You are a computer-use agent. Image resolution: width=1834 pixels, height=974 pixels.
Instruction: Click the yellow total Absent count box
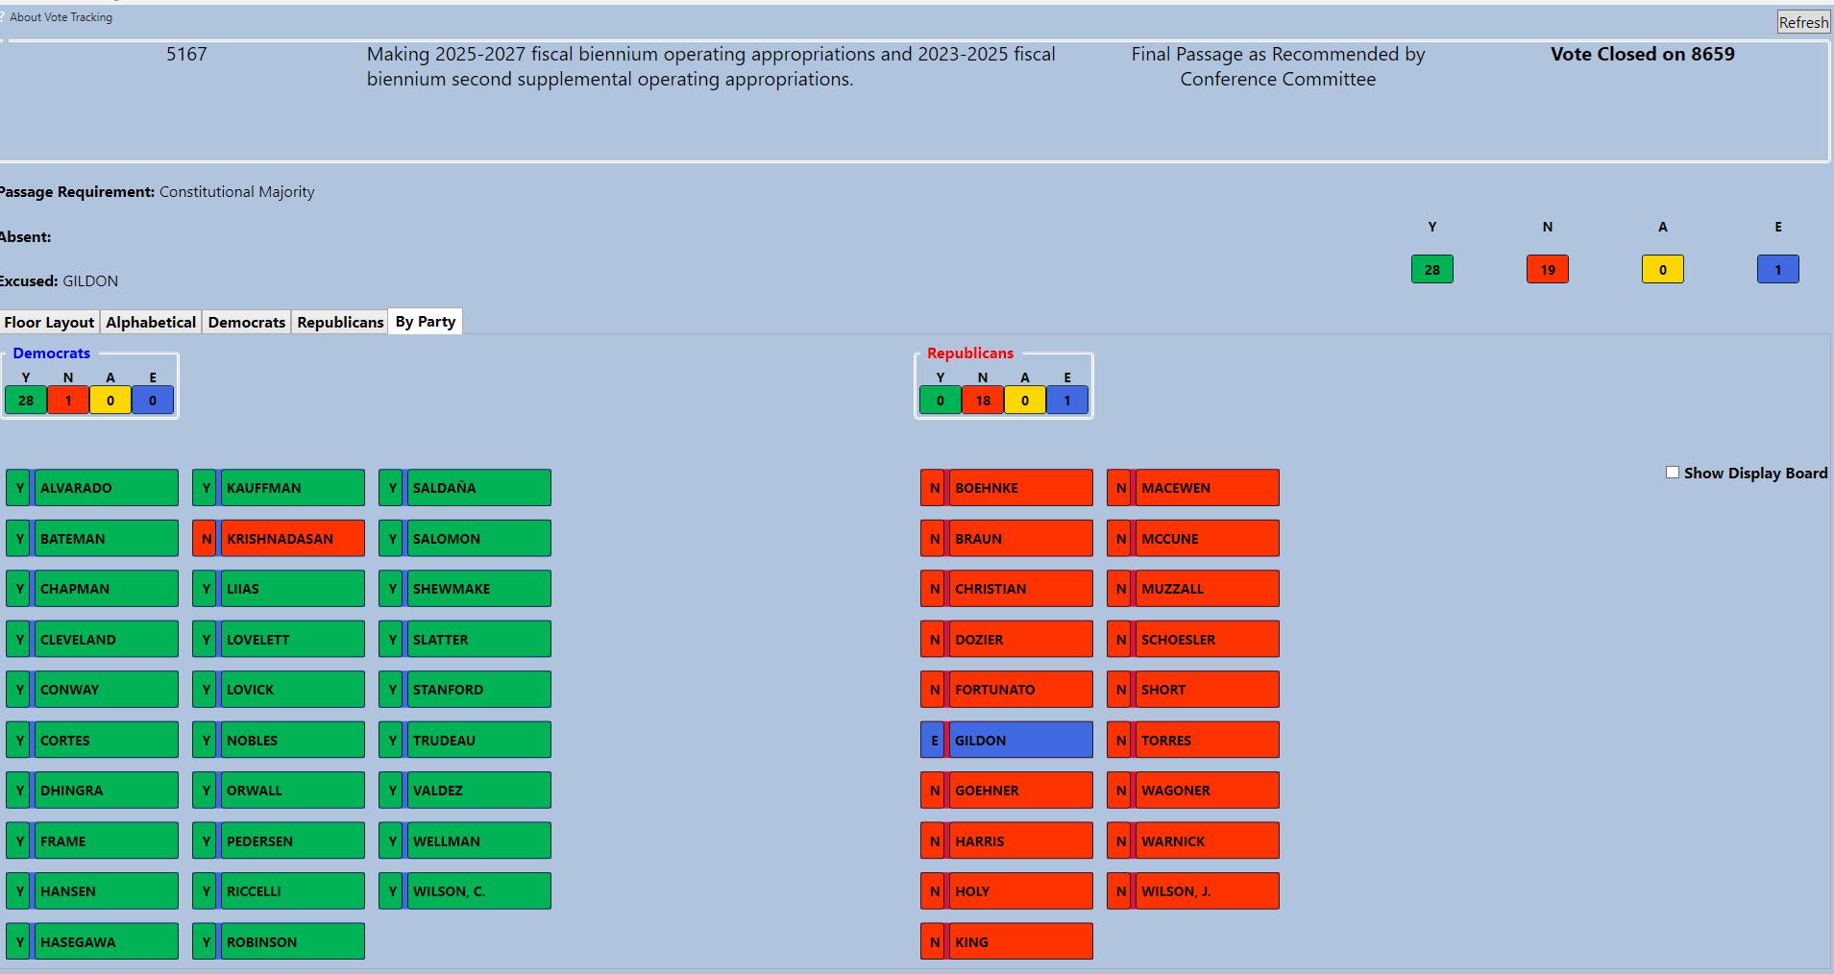pyautogui.click(x=1662, y=270)
